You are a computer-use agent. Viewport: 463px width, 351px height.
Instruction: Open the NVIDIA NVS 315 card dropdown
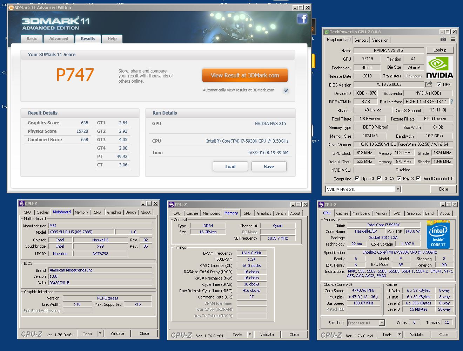(398, 189)
